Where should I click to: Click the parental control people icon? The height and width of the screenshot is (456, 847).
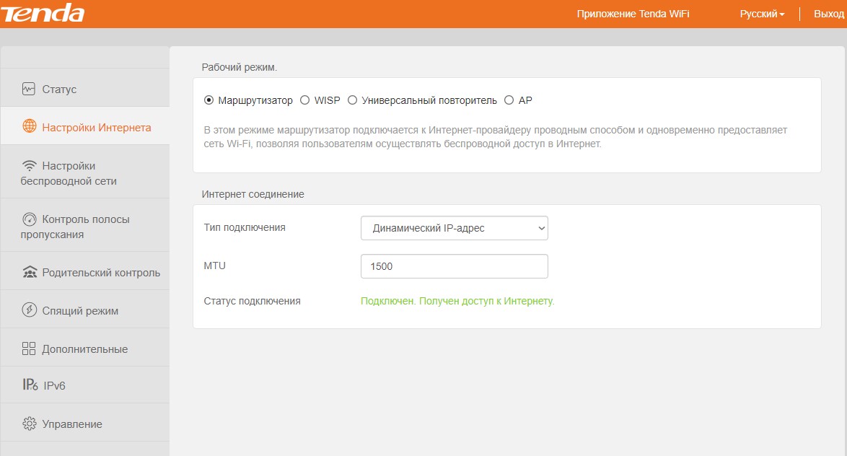click(x=30, y=272)
